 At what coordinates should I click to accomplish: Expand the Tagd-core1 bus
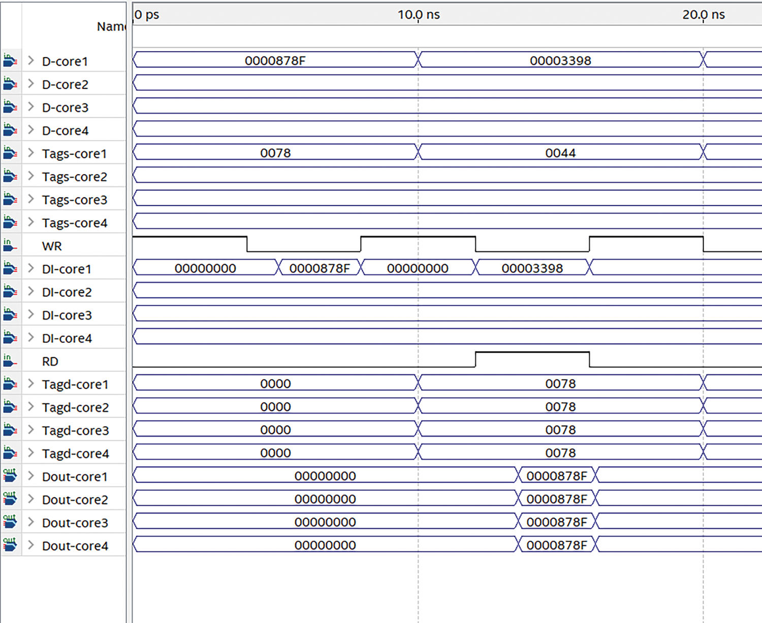[x=31, y=384]
